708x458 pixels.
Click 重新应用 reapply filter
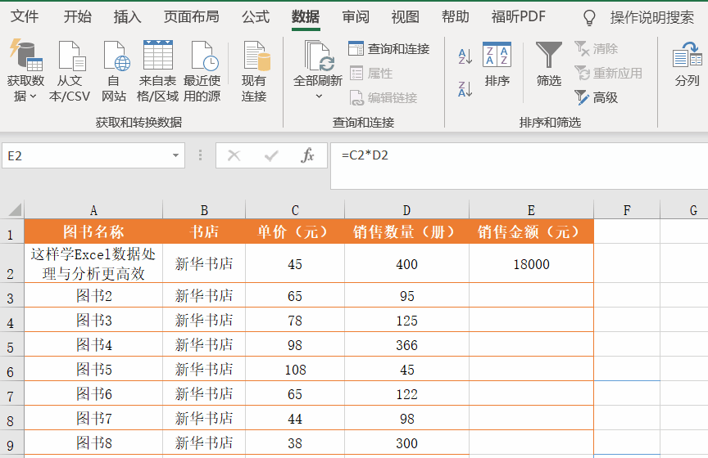tap(608, 73)
